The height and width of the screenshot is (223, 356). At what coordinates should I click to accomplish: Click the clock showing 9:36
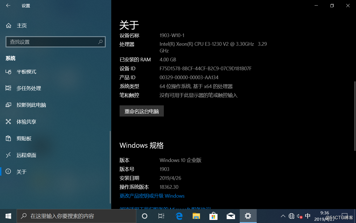tap(325, 213)
